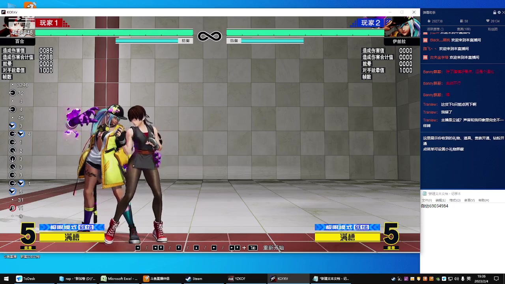Viewport: 505px width, 284px height.
Task: Switch to 贵宾(109) tab
Action: [464, 29]
